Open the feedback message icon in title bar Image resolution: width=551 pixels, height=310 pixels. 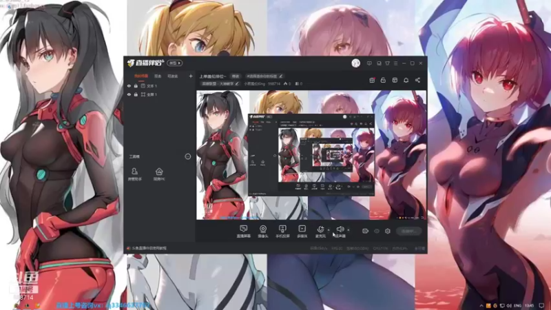[x=369, y=63]
